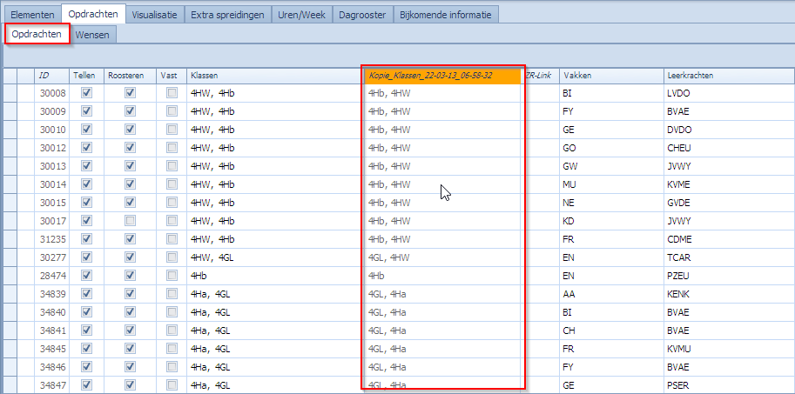Click leerkracht cell 'CHEU'
This screenshot has width=795, height=394.
coord(729,148)
